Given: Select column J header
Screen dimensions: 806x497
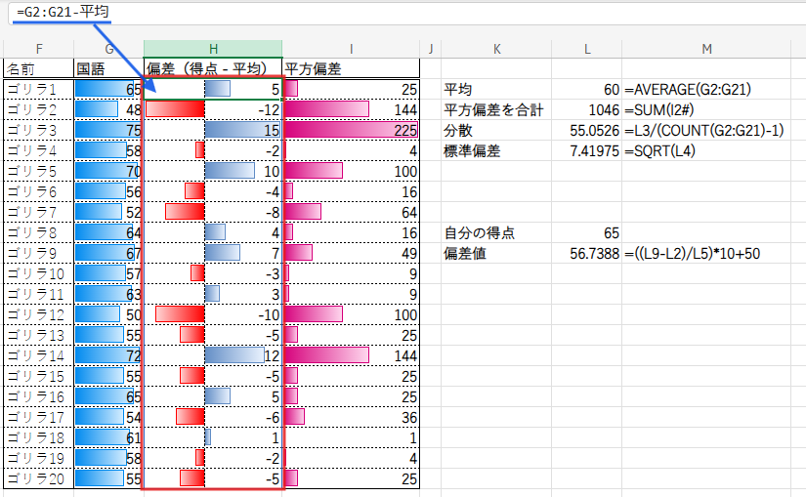Looking at the screenshot, I should coord(431,49).
